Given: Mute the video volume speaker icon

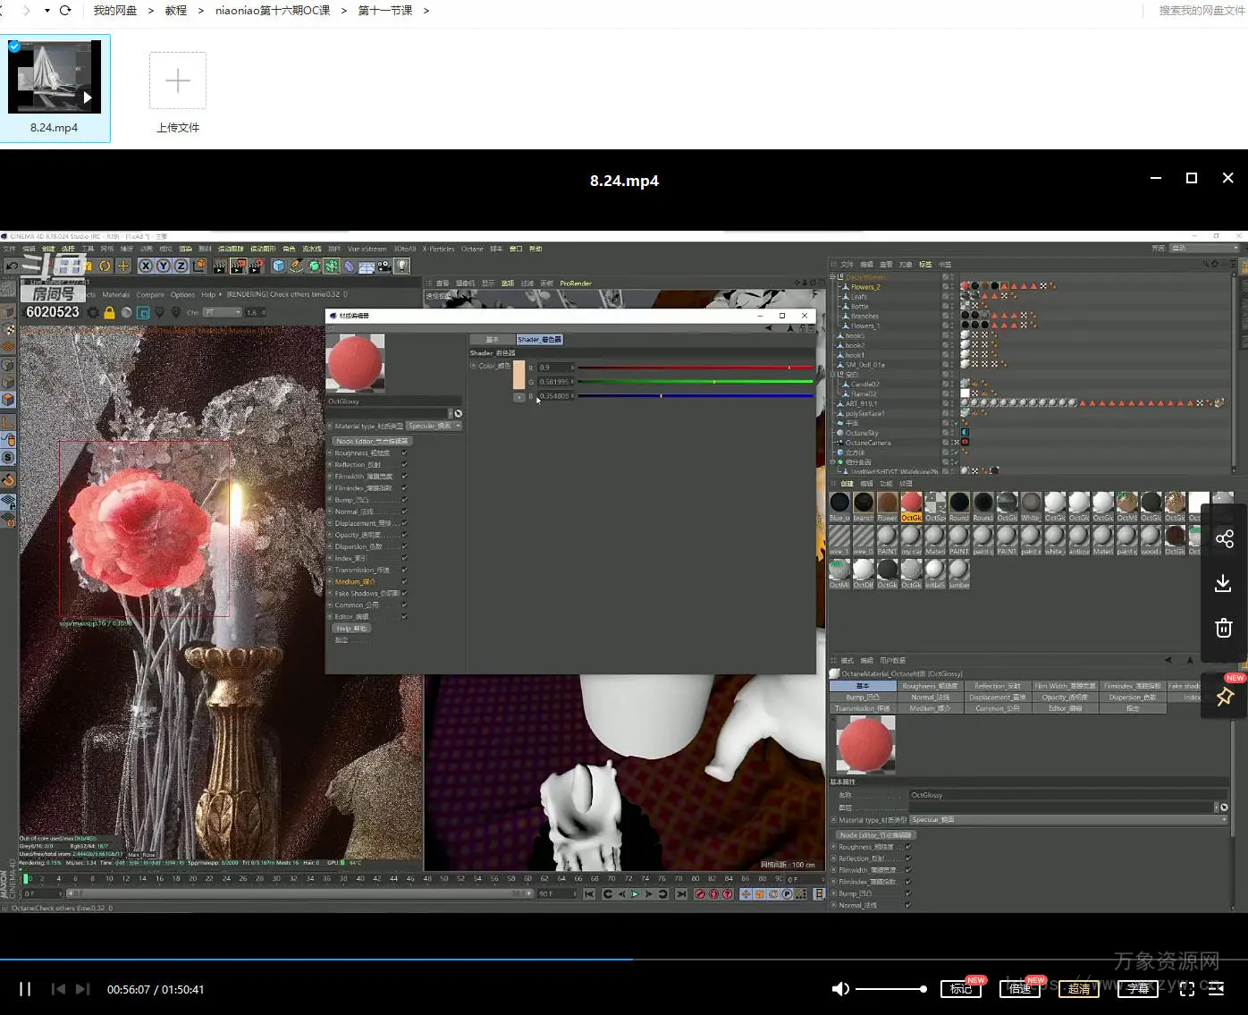Looking at the screenshot, I should coord(840,989).
